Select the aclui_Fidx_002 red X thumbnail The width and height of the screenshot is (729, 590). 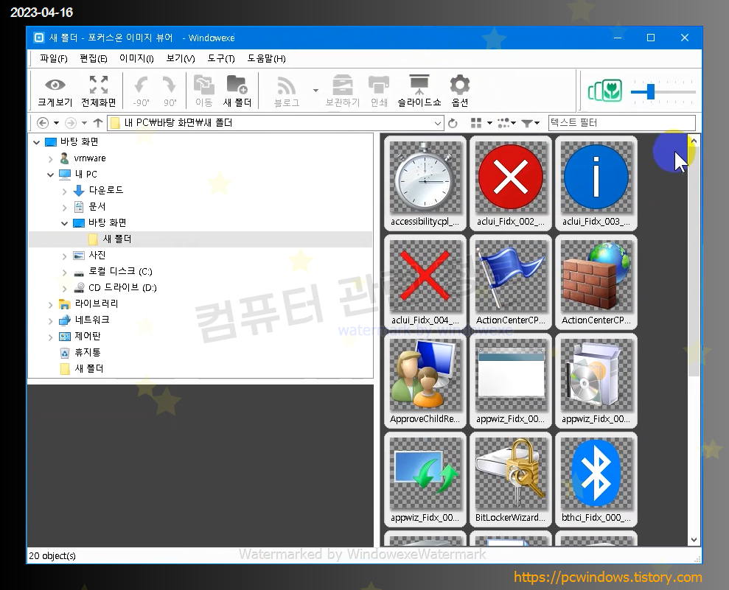pyautogui.click(x=511, y=183)
